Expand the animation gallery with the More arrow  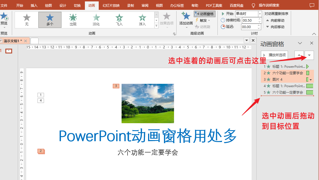pyautogui.click(x=156, y=26)
